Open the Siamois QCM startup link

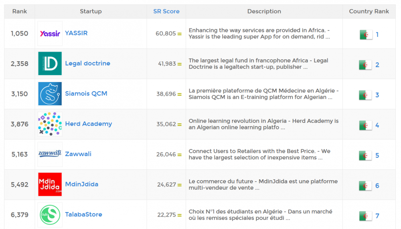pyautogui.click(x=86, y=94)
